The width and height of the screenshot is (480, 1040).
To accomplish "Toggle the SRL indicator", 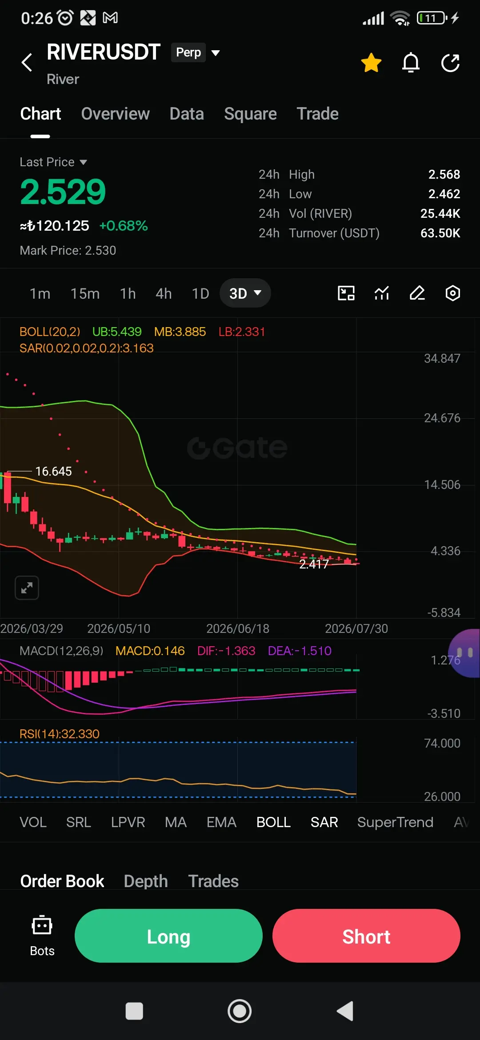I will 78,822.
